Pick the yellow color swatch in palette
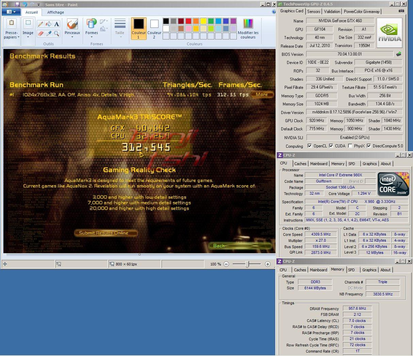413x356 pixels. pyautogui.click(x=203, y=21)
